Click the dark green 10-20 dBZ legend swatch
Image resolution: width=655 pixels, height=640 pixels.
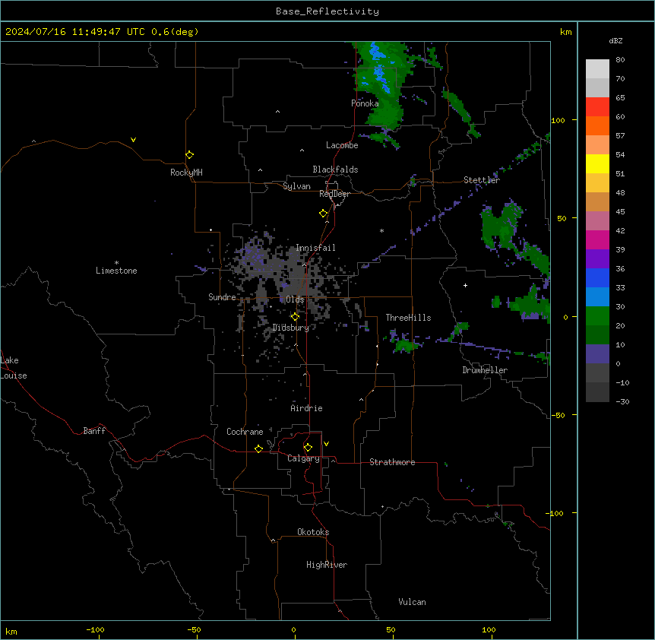click(x=597, y=334)
